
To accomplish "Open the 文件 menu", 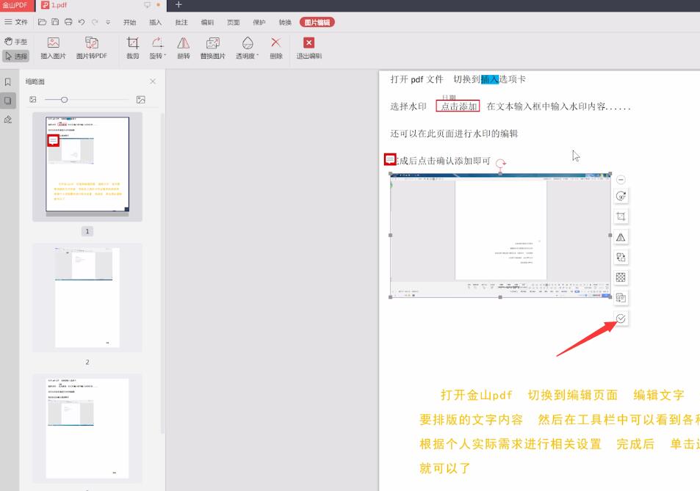I will click(x=16, y=22).
